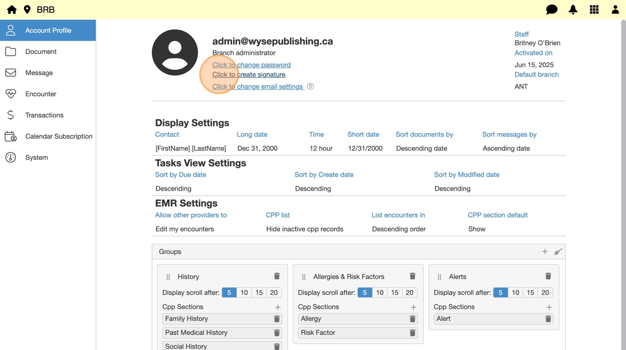Click the home icon in top bar
Screen dimensions: 626x350
tap(12, 10)
